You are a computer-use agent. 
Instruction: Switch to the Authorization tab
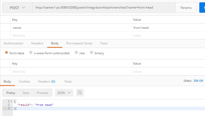pos(13,43)
